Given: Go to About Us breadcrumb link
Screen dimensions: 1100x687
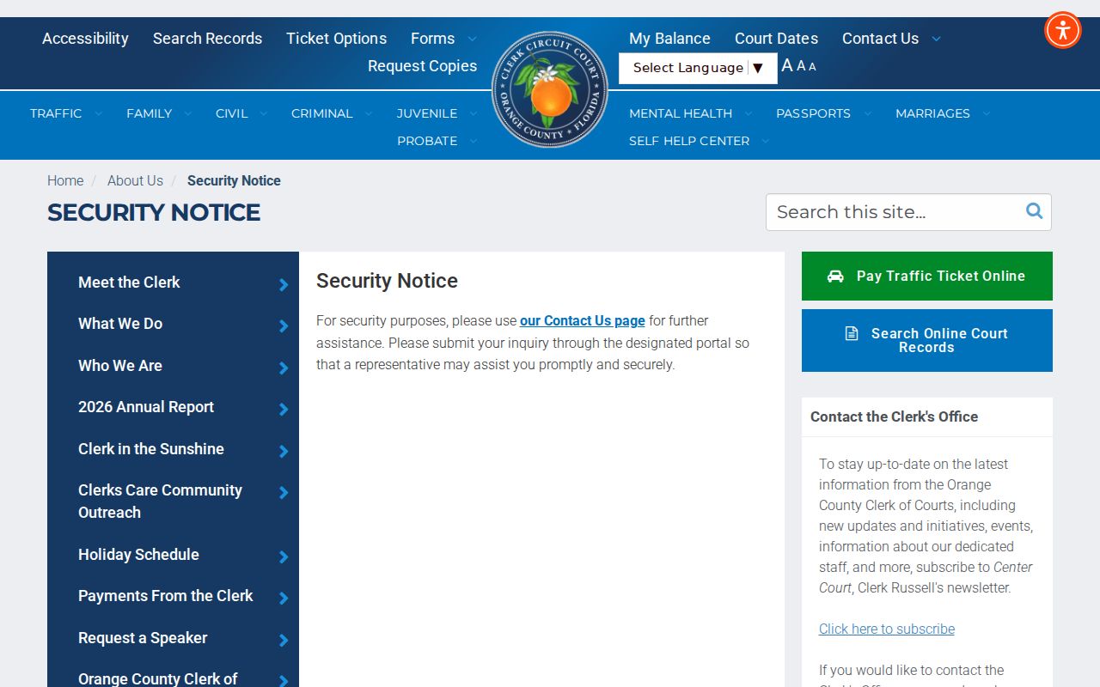Looking at the screenshot, I should click(x=135, y=180).
